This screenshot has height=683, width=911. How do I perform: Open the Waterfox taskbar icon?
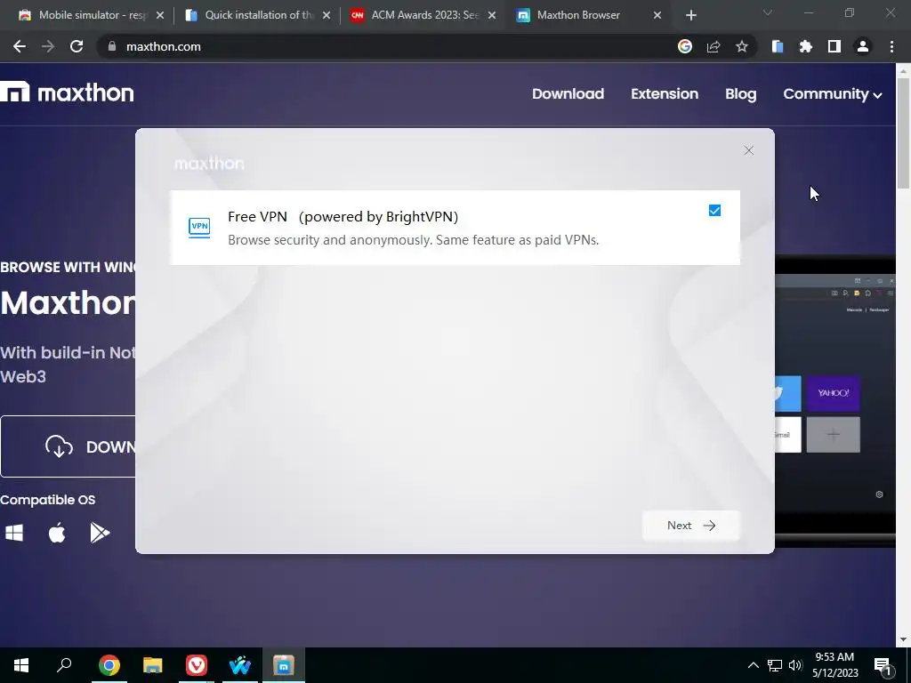240,665
